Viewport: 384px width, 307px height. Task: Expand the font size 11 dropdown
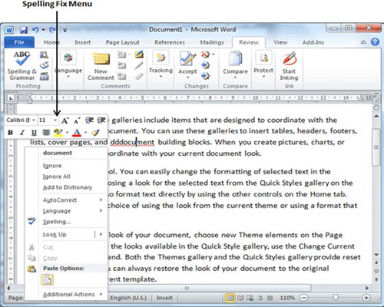coord(55,120)
